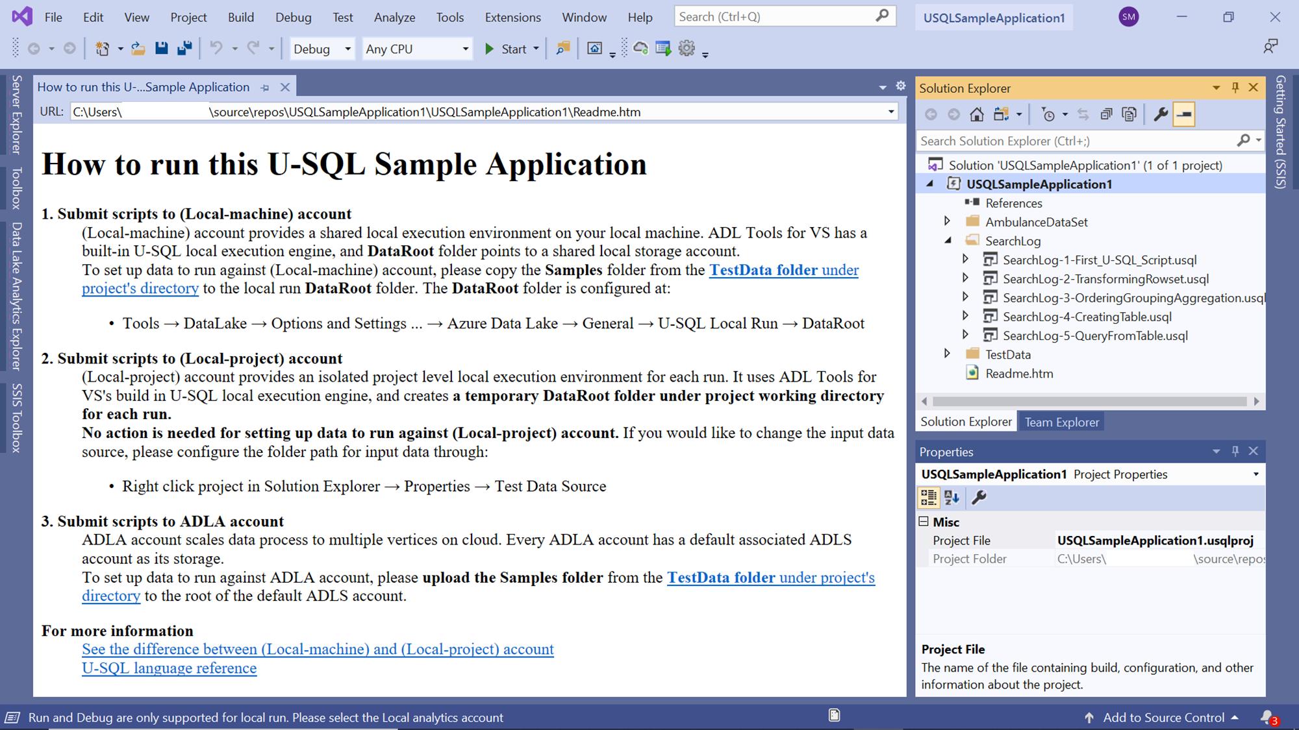Open the Extensions menu
Viewport: 1299px width, 730px height.
[512, 18]
